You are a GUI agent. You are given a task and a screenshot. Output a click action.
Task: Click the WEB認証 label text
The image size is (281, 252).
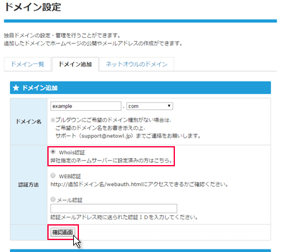69,176
